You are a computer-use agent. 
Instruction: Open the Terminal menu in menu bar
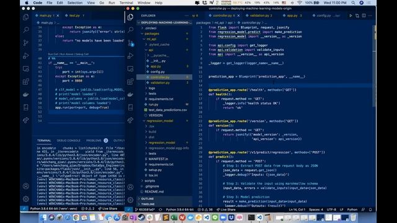(x=126, y=2)
